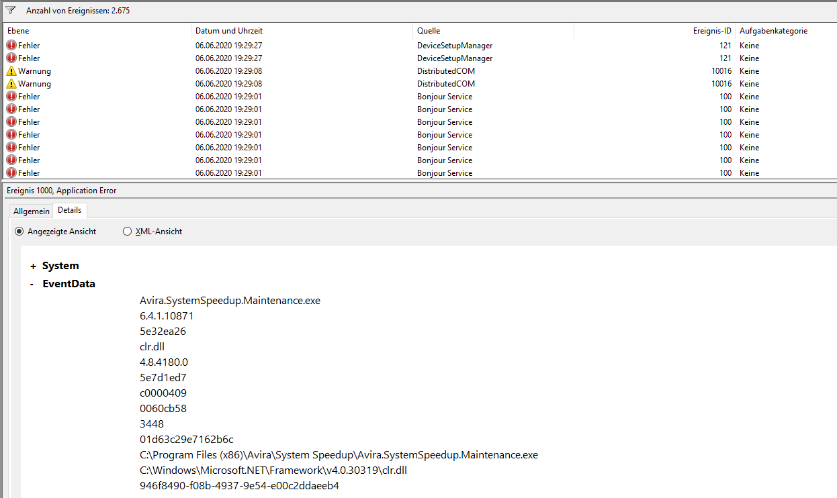The height and width of the screenshot is (498, 837).
Task: Click the C:\Windows\Microsoft.NET clr.dll path value
Action: coord(273,470)
